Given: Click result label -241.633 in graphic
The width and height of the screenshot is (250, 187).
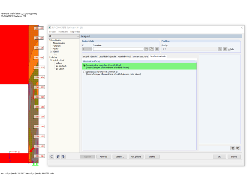Looking at the screenshot, I should [39, 87].
